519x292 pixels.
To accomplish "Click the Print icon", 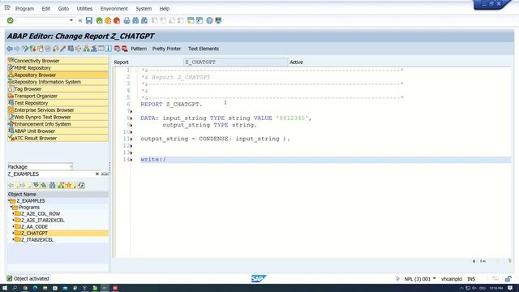I will [x=127, y=20].
